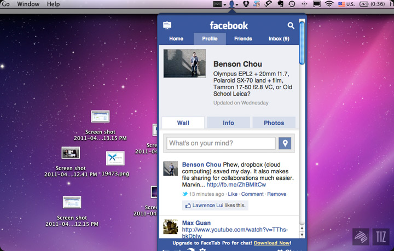
Task: Click the Download Now link
Action: pyautogui.click(x=273, y=242)
